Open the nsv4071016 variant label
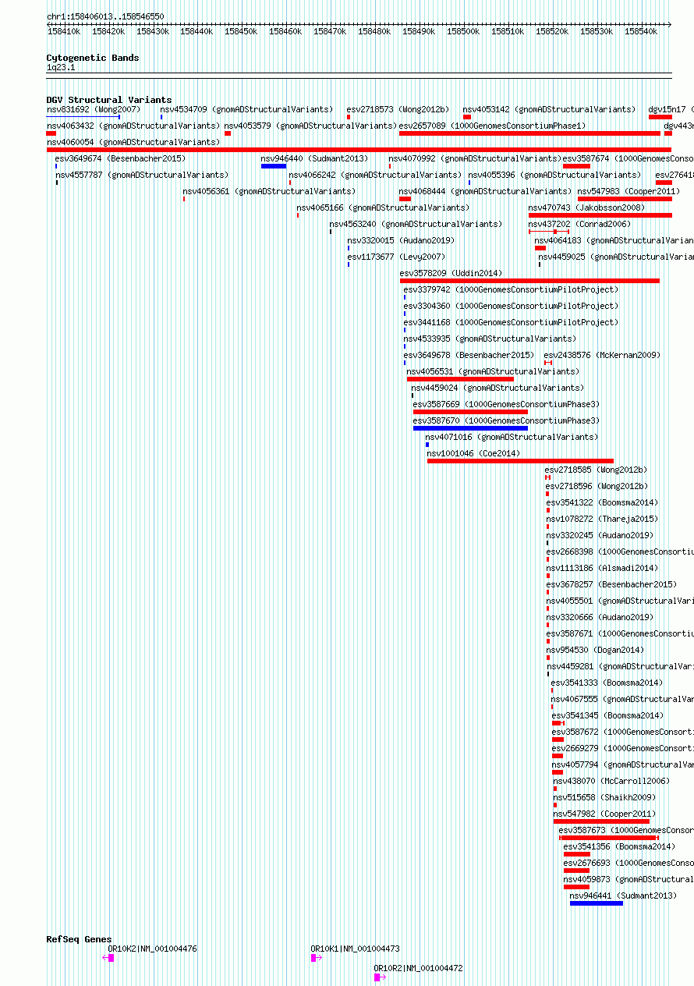 tap(512, 437)
